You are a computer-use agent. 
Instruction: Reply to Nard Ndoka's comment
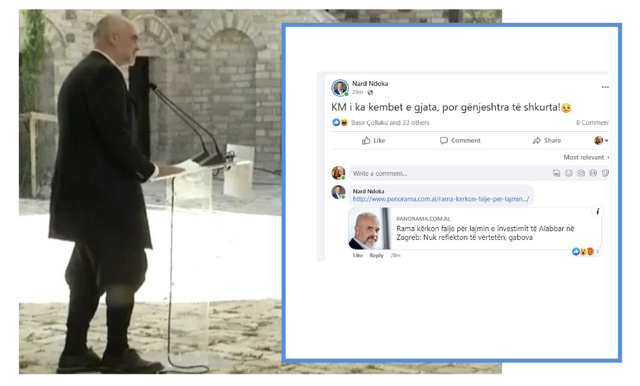[377, 256]
